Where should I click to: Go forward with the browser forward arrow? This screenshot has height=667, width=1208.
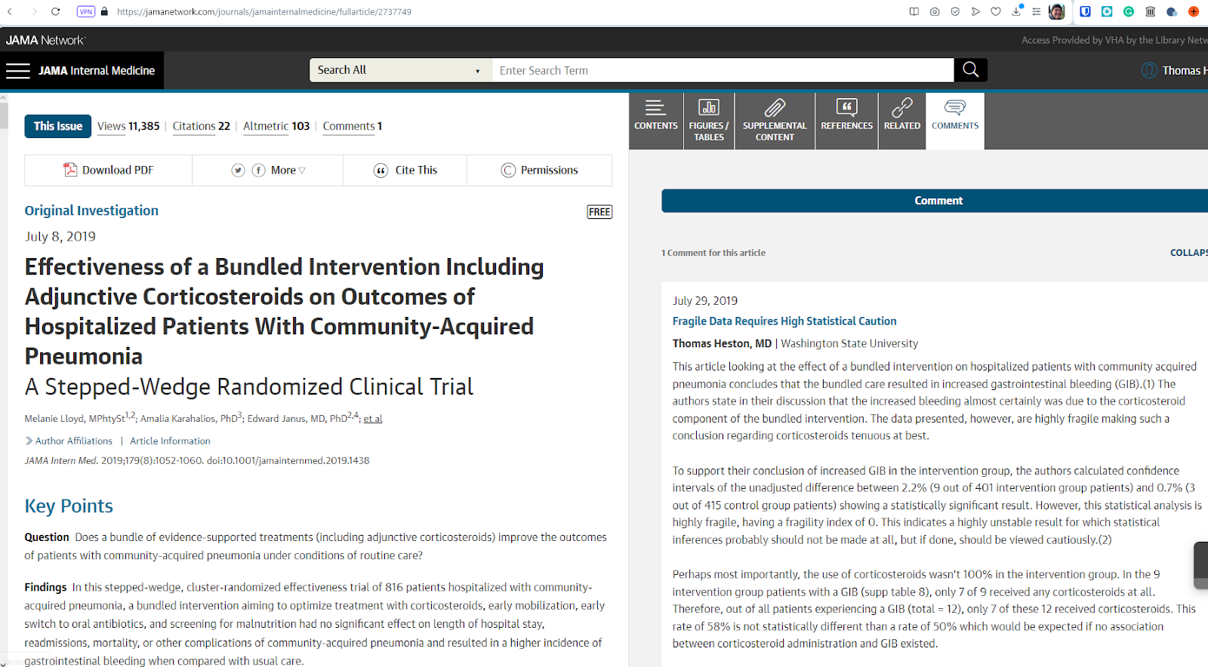tap(34, 11)
